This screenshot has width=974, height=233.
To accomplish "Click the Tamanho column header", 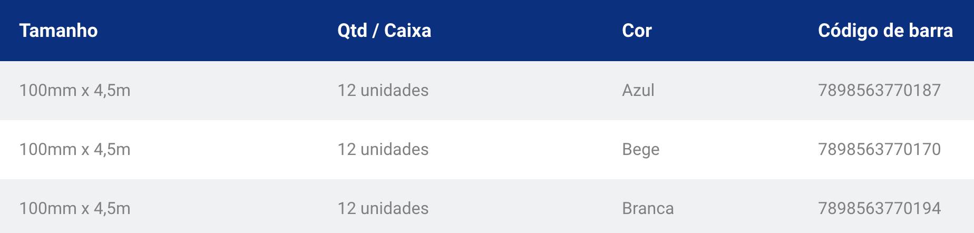I will click(x=59, y=31).
